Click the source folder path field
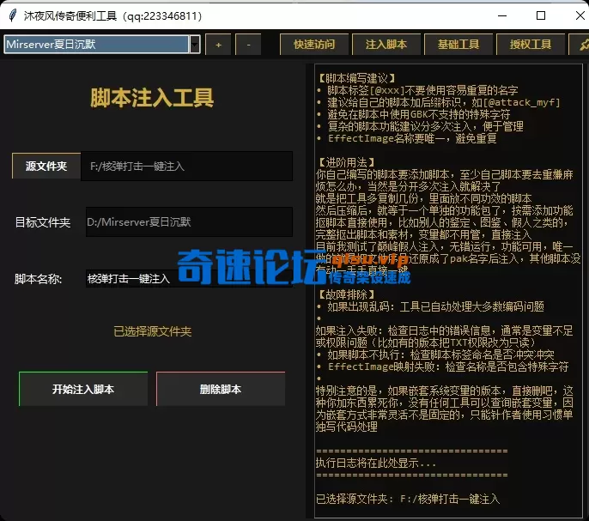Viewport: 589px width, 521px height. point(186,166)
